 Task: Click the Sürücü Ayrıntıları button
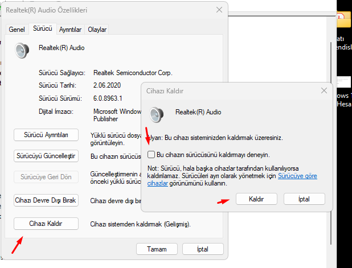(46, 135)
